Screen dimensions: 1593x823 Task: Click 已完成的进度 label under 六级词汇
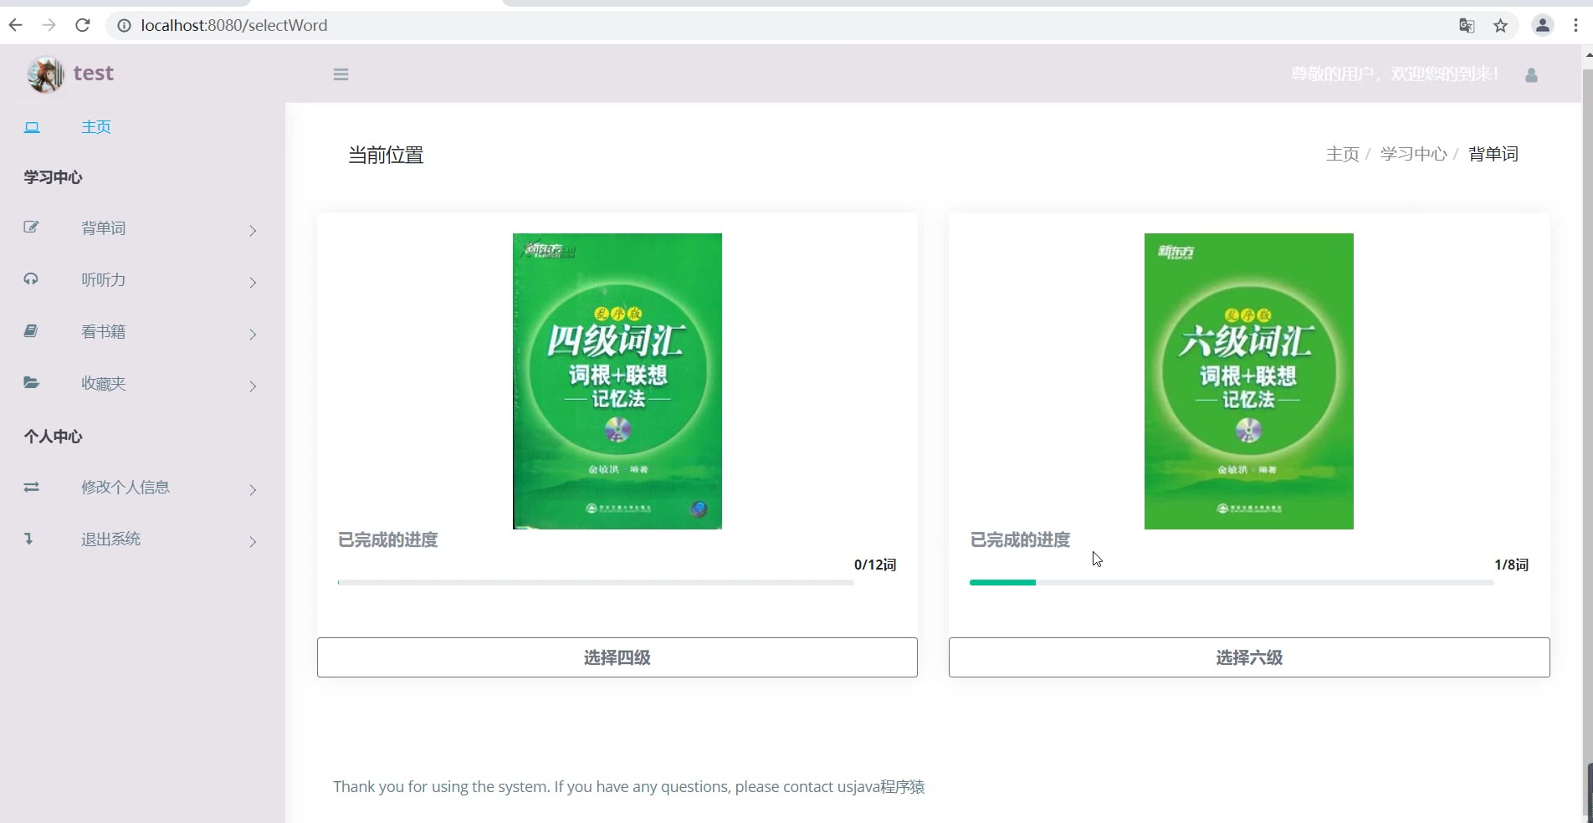point(1020,540)
